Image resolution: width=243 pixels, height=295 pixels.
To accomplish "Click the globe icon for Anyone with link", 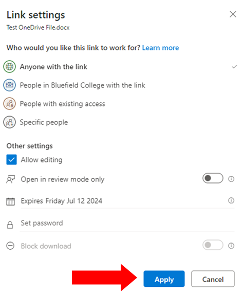I will click(x=9, y=67).
